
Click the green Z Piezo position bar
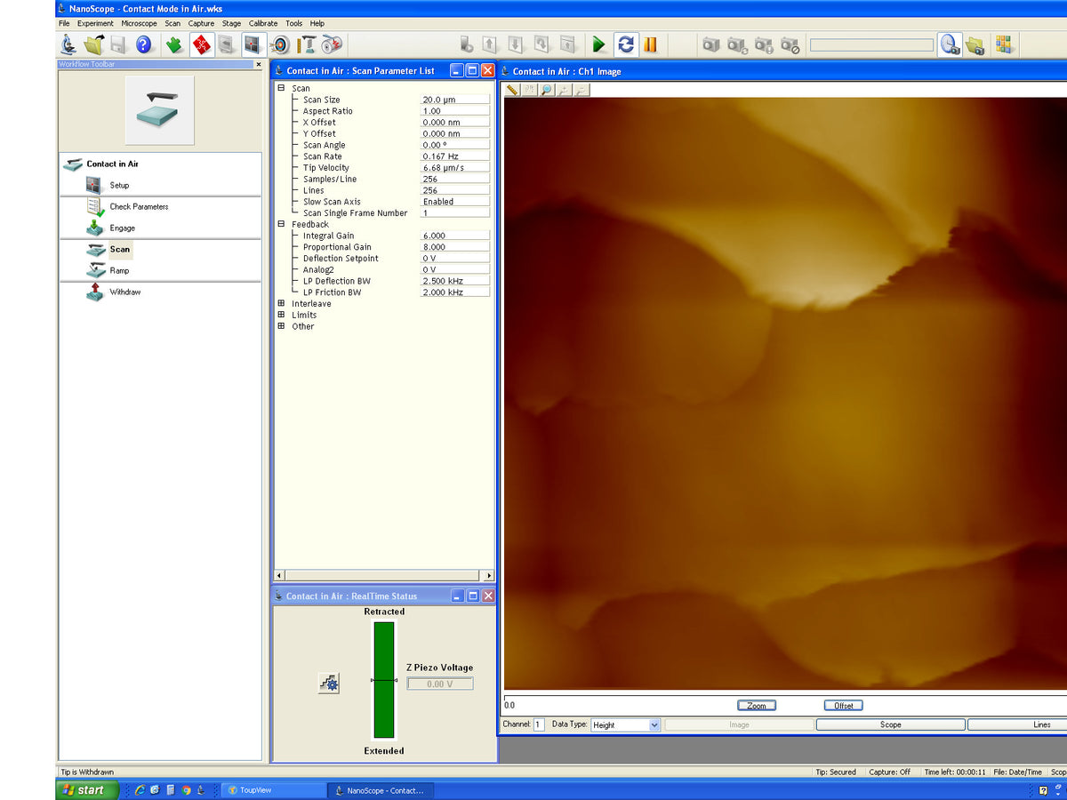(383, 680)
